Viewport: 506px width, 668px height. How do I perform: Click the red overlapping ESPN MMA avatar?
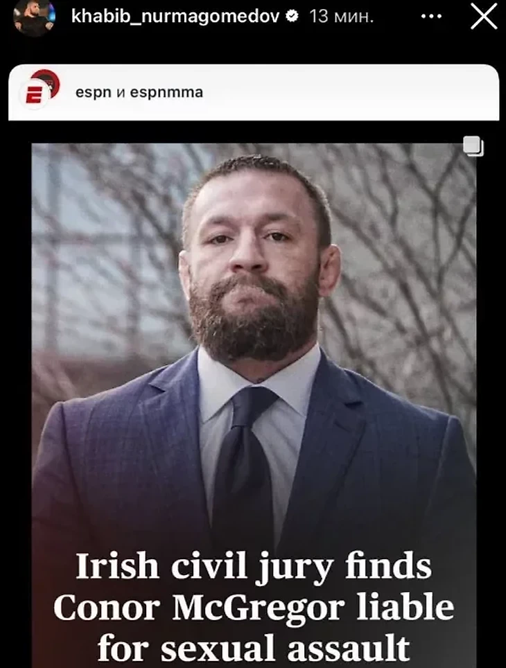[x=46, y=83]
